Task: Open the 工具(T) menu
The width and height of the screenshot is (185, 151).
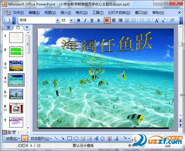Action: (x=98, y=13)
